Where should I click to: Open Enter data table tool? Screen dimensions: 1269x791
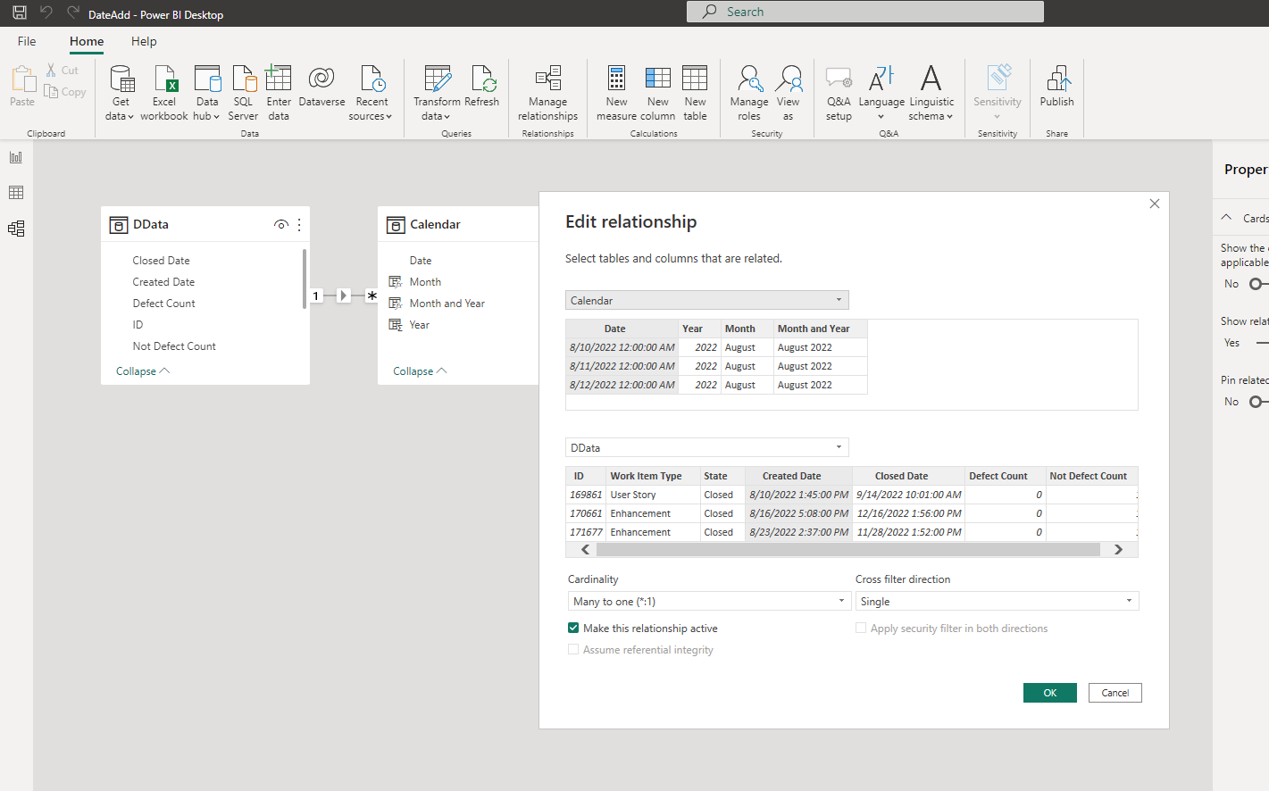point(279,93)
